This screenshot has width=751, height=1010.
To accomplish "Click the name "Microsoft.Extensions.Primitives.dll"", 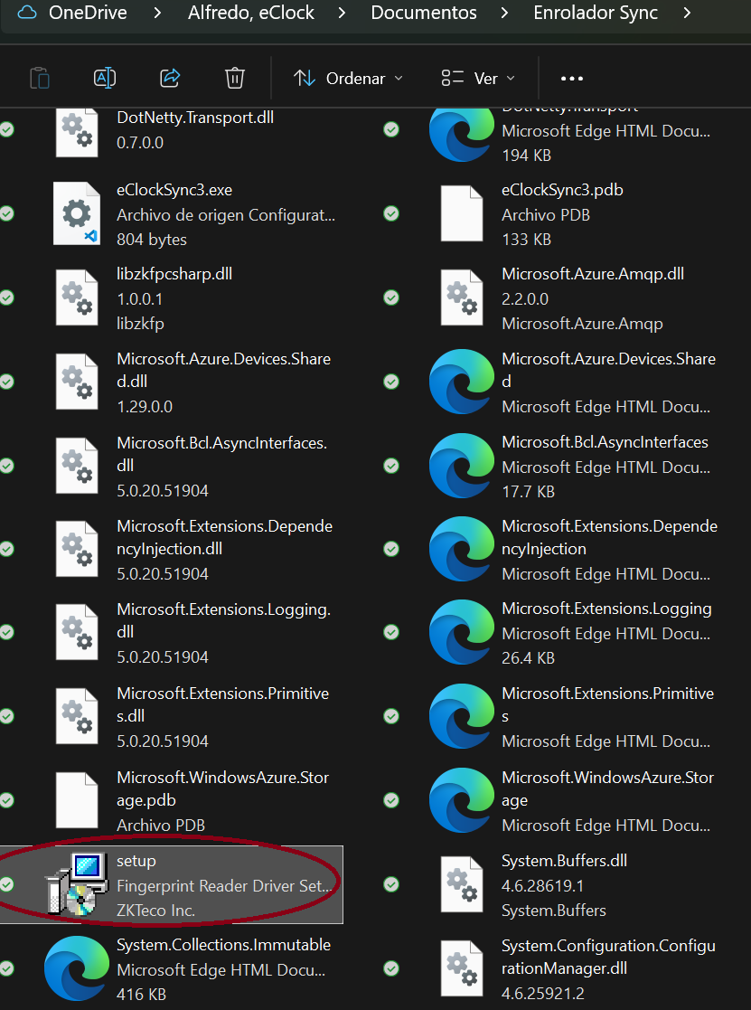I will tap(222, 704).
